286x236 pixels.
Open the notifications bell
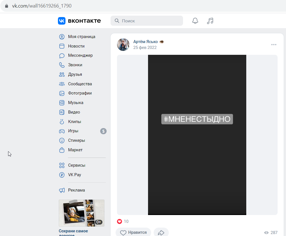pos(195,21)
